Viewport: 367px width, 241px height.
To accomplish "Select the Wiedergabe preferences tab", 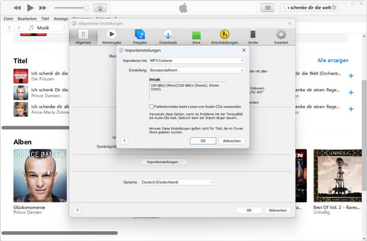I will pyautogui.click(x=111, y=37).
